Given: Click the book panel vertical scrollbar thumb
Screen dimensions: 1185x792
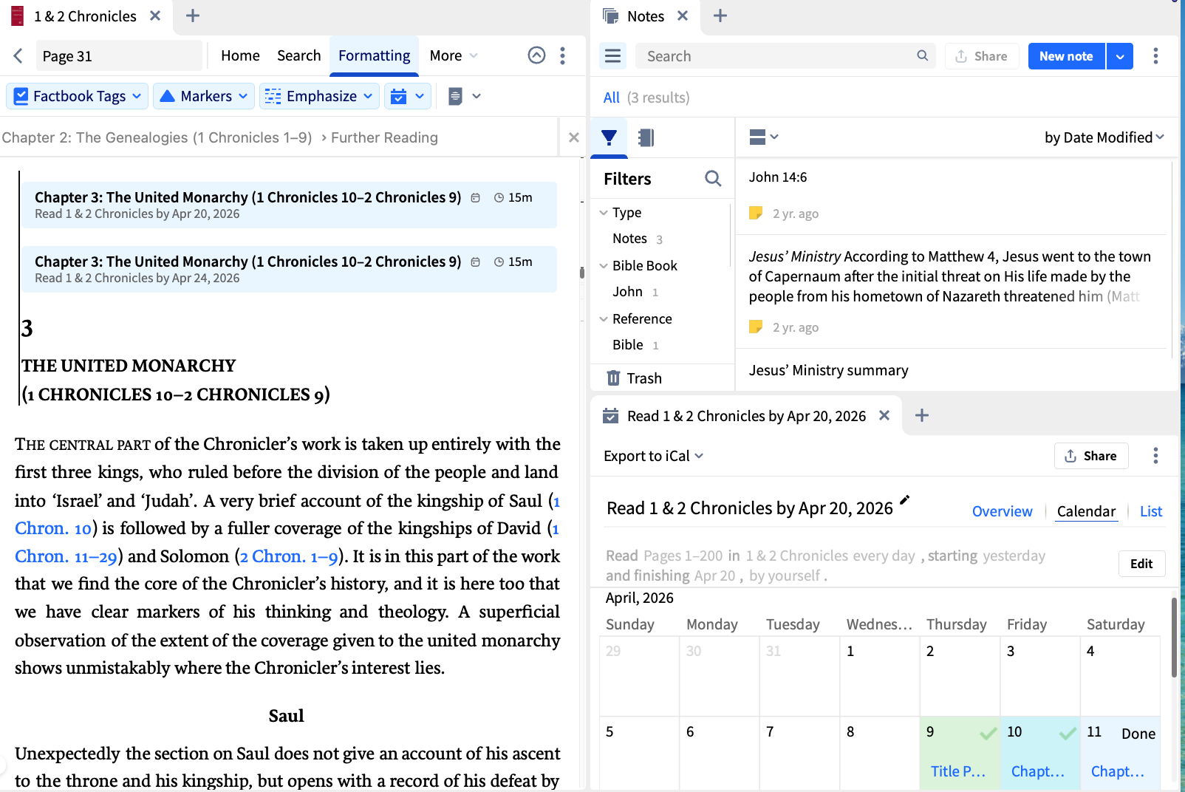Looking at the screenshot, I should coord(581,273).
